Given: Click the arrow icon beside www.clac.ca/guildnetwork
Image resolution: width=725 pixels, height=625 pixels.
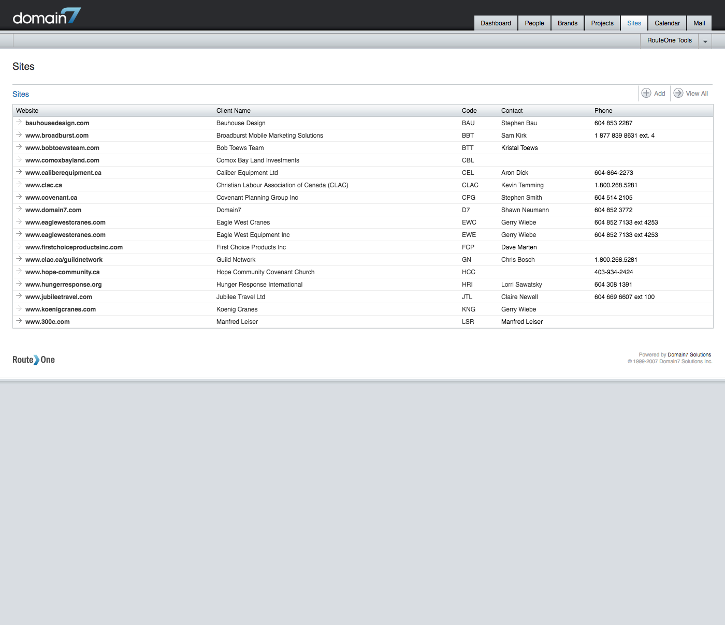Looking at the screenshot, I should point(19,259).
